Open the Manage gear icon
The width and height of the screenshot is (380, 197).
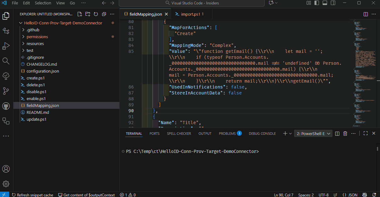(6, 184)
